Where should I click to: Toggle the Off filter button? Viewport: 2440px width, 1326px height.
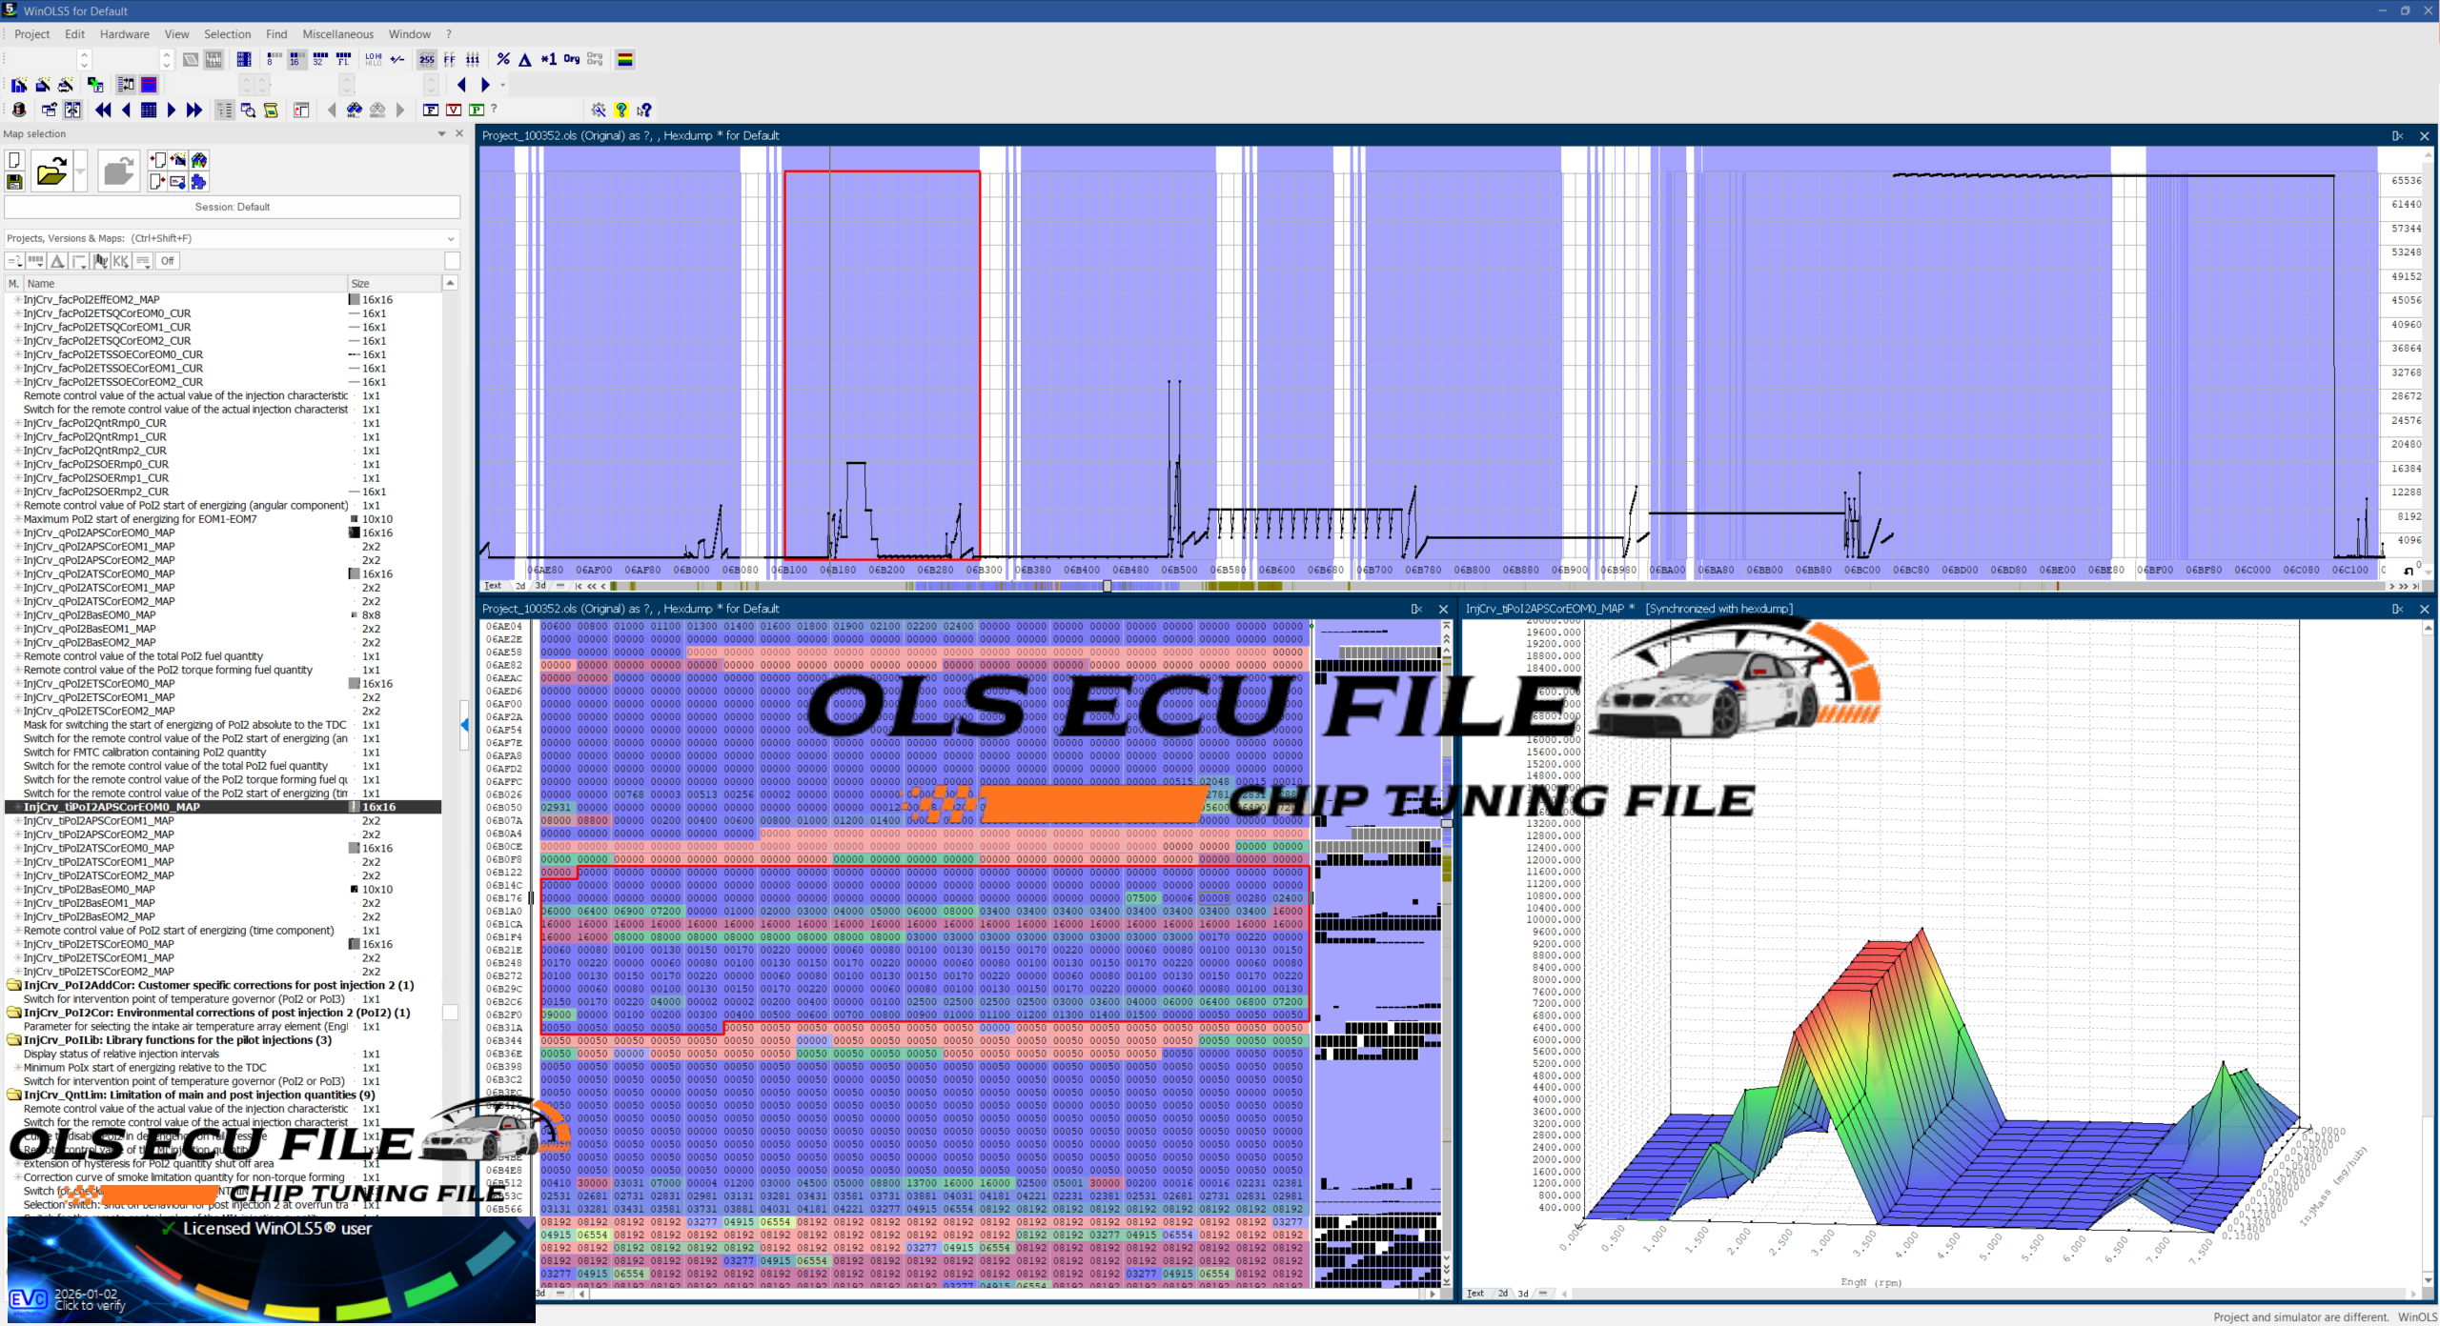tap(167, 261)
